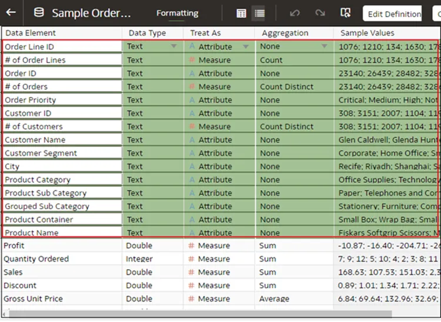Click the attribute icon for Order ID
This screenshot has height=322, width=441.
[x=192, y=73]
